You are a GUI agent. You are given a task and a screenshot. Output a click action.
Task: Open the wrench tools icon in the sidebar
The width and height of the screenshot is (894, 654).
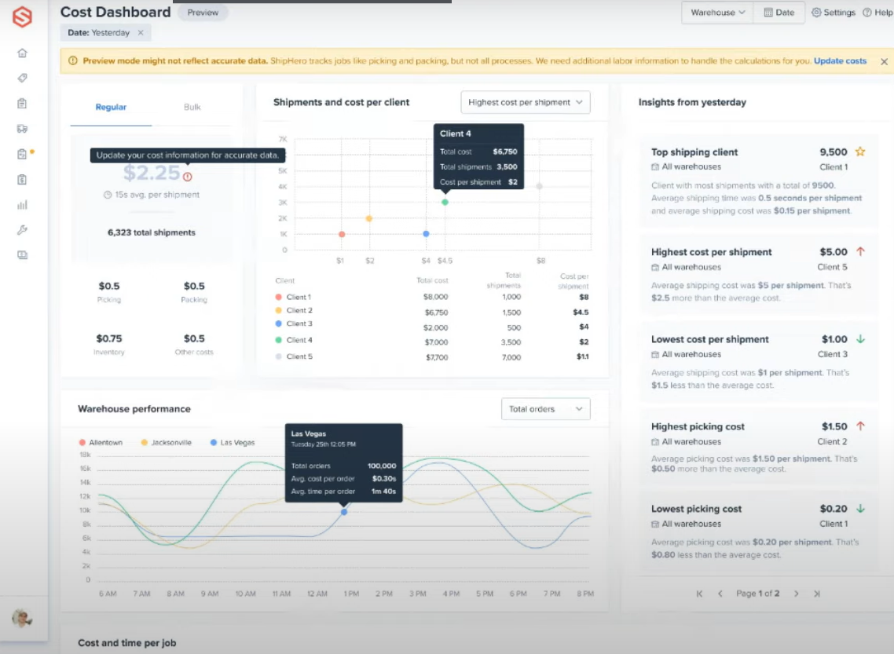click(22, 230)
